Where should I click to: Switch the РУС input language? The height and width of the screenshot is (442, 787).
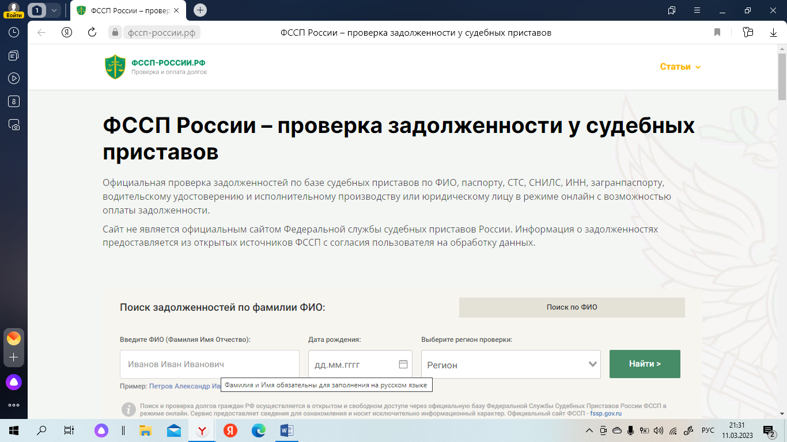point(707,430)
